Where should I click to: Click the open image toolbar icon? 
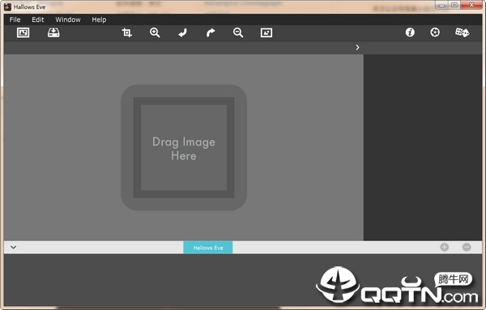coord(23,32)
